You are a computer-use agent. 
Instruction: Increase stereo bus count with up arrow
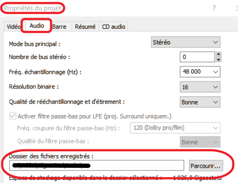(x=219, y=54)
